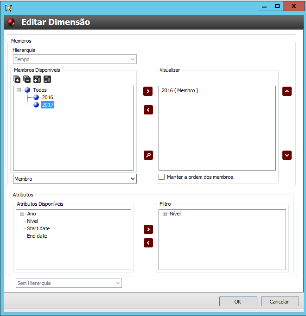Screen dimensions: 306x316
Task: Close the Editar Dimensão window
Action: coord(293,6)
